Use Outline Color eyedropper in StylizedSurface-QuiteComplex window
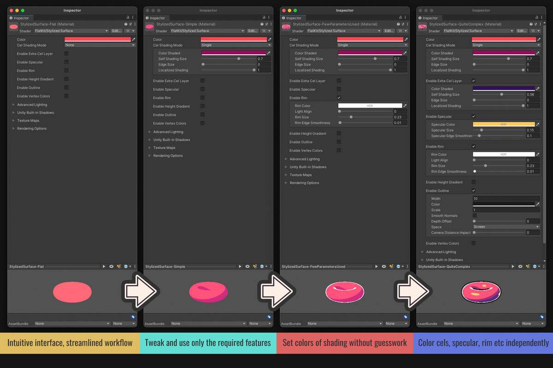 (x=537, y=204)
